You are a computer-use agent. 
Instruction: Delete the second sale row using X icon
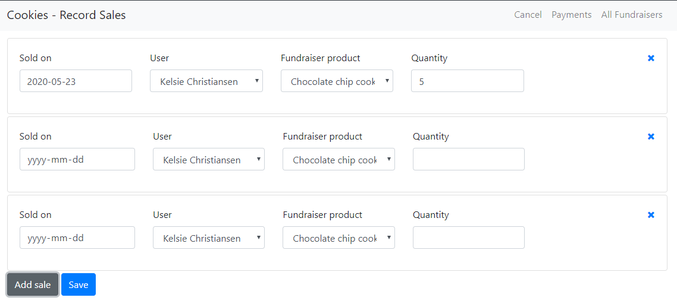tap(651, 137)
